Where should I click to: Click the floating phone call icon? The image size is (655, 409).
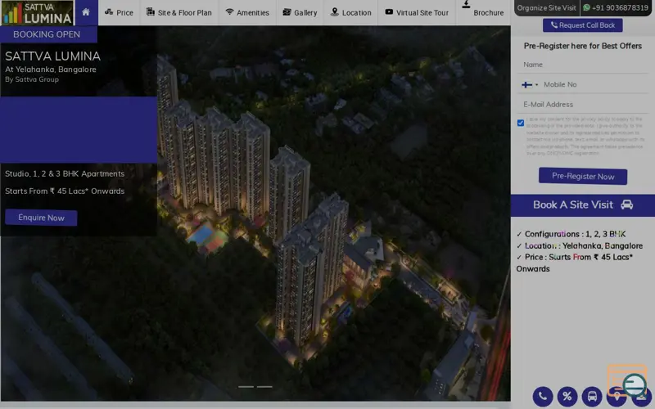[x=543, y=396]
